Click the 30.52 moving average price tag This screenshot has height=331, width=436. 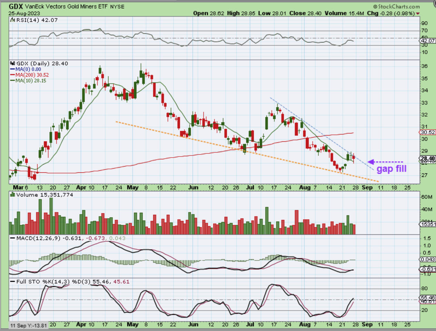tap(428, 132)
